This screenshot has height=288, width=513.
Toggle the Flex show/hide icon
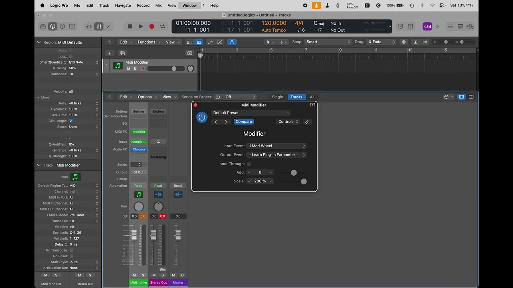click(x=220, y=42)
